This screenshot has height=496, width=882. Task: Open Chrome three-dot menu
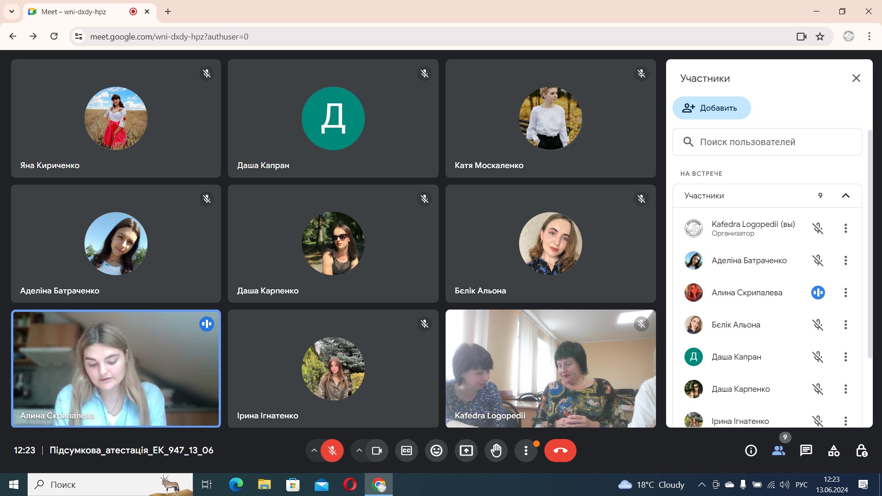point(869,36)
